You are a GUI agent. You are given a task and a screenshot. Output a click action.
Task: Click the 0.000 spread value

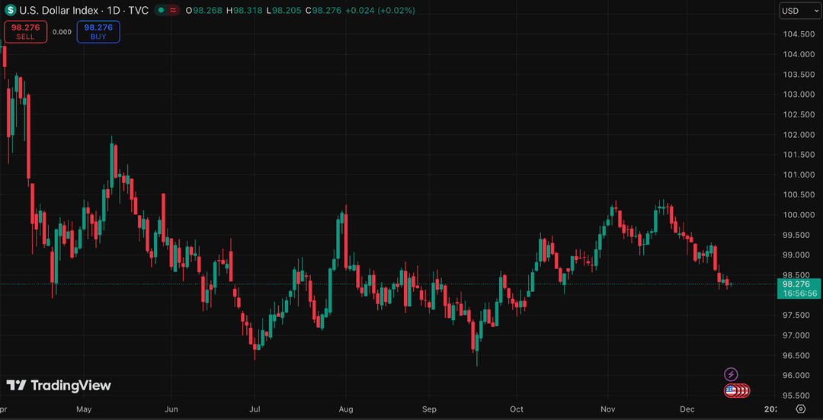62,31
